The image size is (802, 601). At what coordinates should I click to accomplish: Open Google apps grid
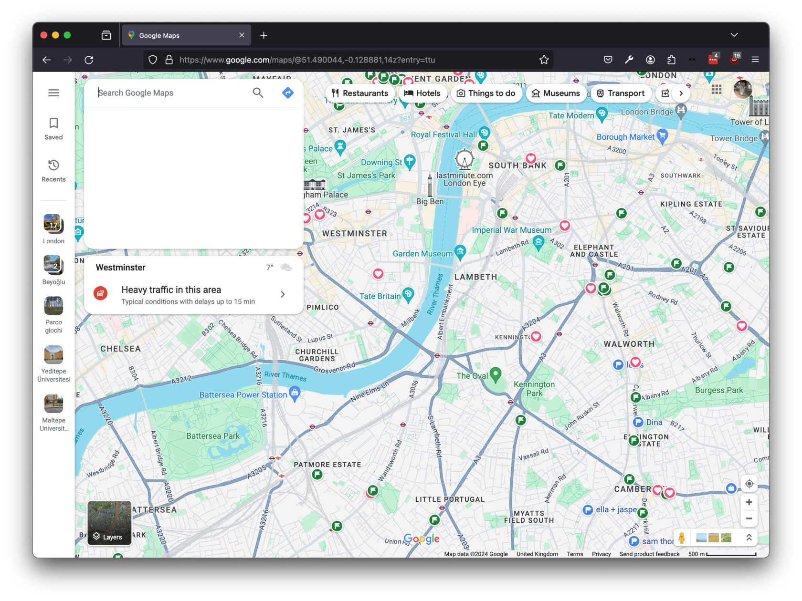tap(717, 89)
